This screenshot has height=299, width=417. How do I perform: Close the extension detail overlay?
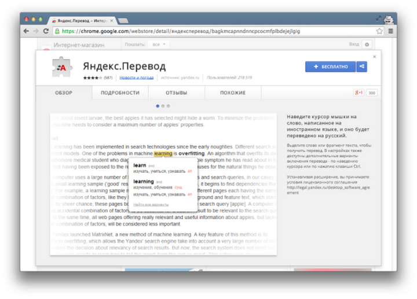click(375, 57)
